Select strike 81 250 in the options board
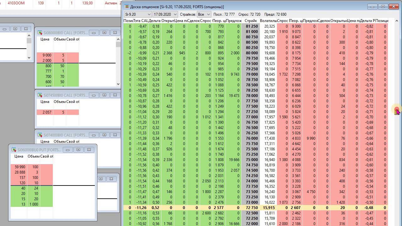The height and width of the screenshot is (226, 402). click(x=252, y=26)
